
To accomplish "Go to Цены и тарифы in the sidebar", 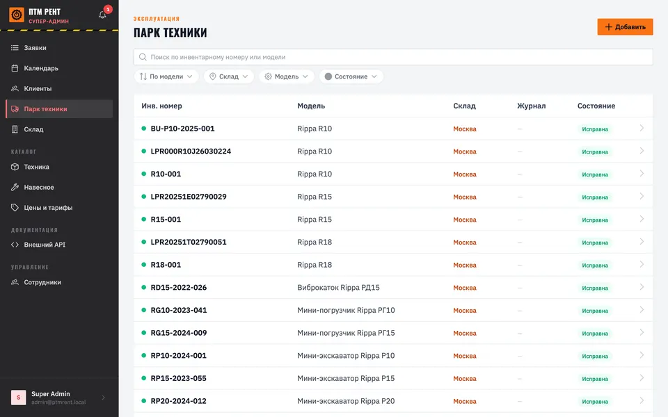I will click(x=59, y=208).
